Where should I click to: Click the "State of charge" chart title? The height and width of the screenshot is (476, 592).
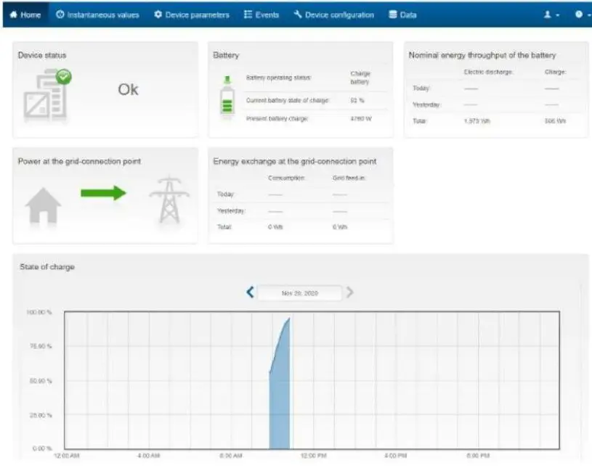coord(47,267)
